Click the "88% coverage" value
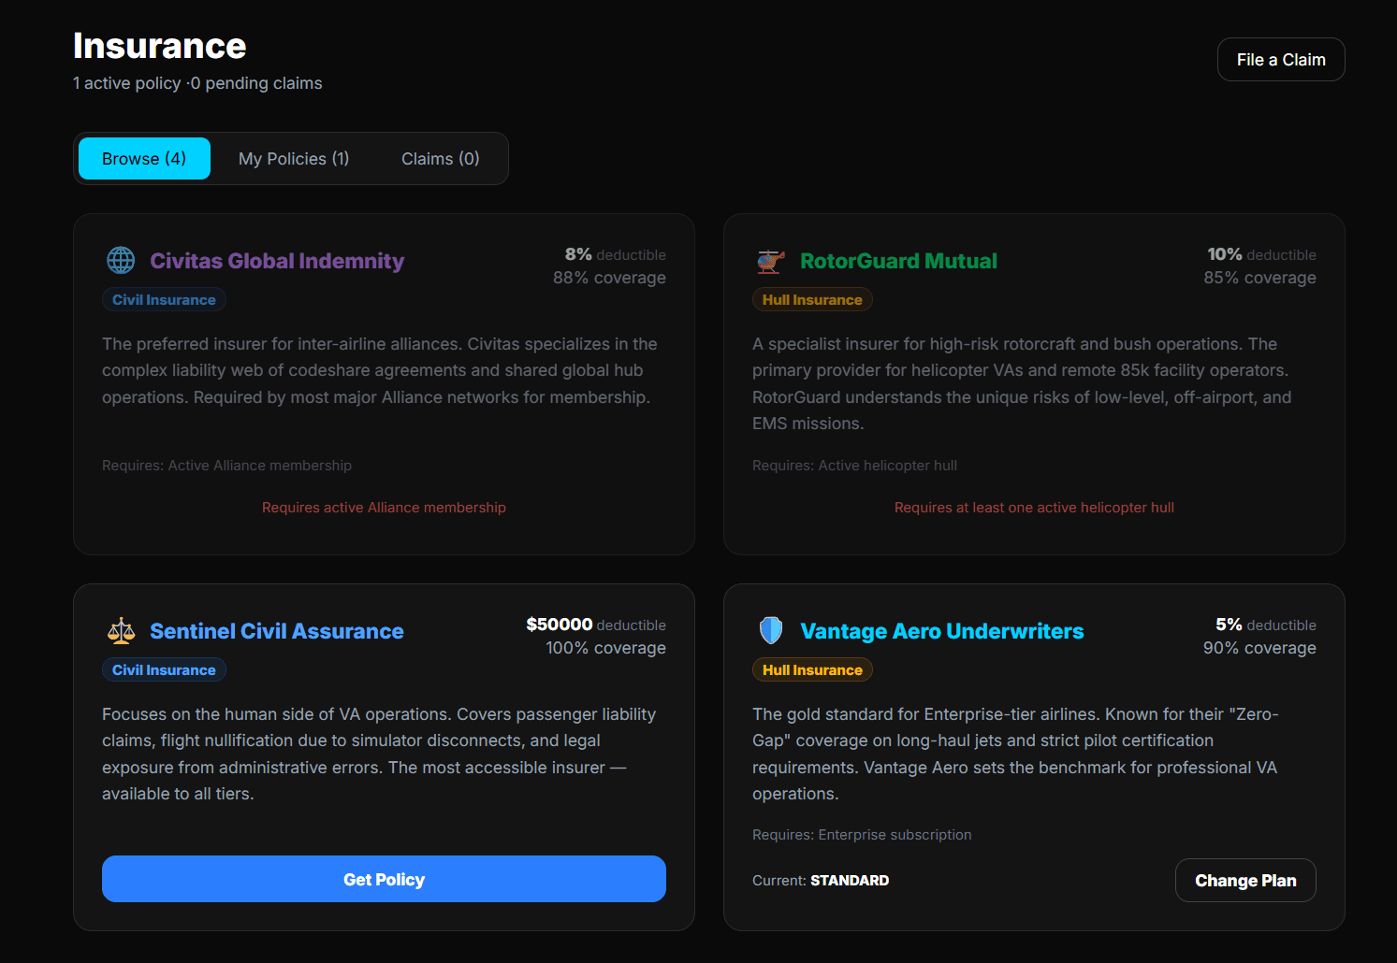This screenshot has width=1397, height=963. coord(609,278)
